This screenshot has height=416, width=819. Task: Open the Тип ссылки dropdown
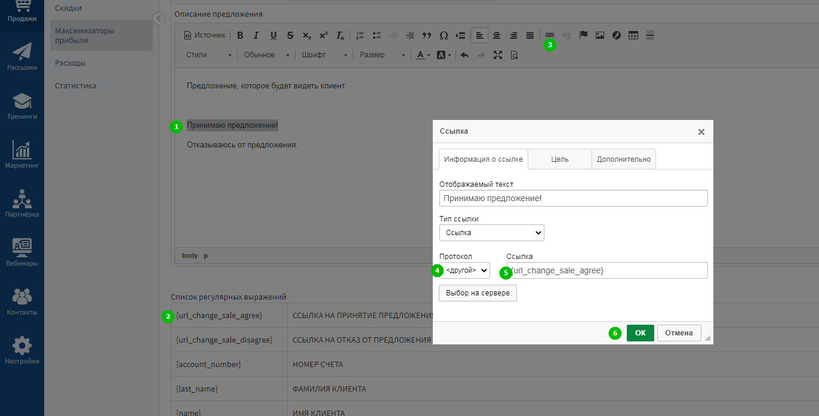click(491, 233)
